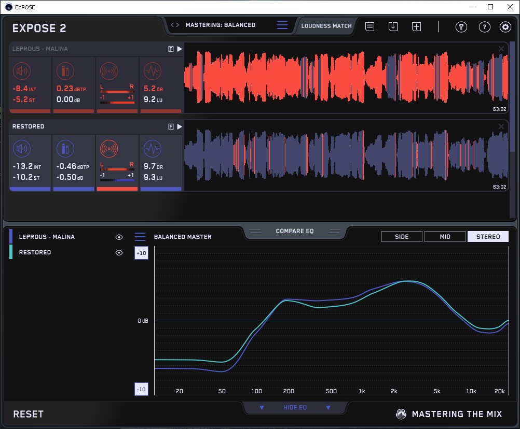Click the add track plus icon
Viewport: 520px width, 429px height.
(416, 26)
